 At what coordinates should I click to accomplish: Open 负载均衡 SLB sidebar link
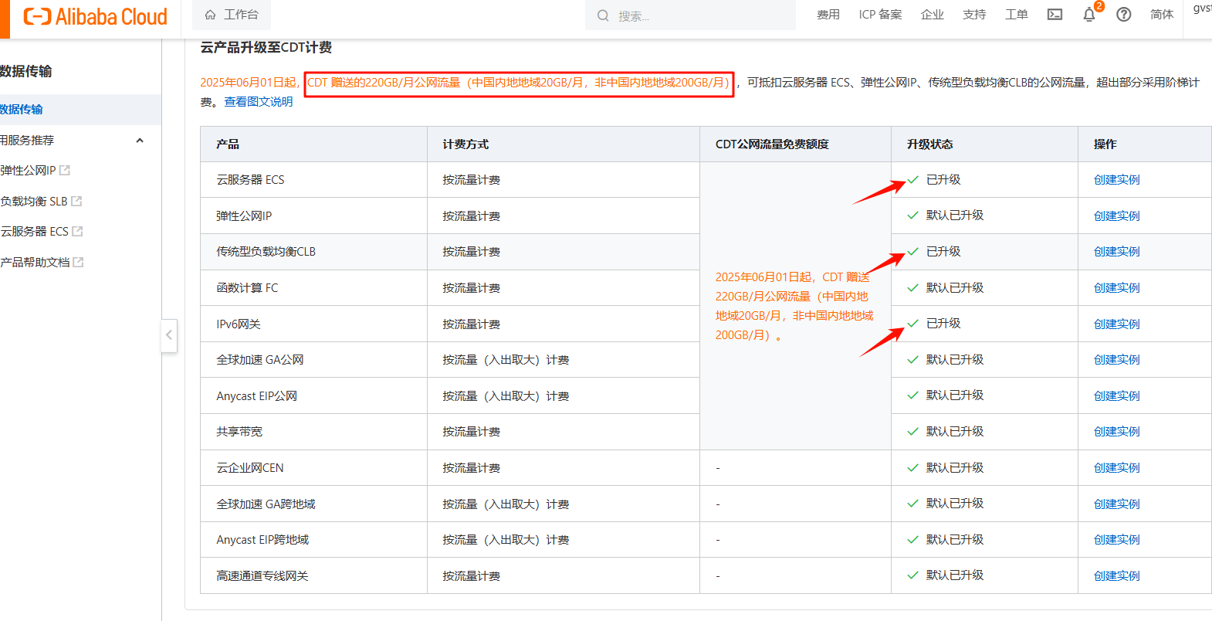[x=34, y=201]
